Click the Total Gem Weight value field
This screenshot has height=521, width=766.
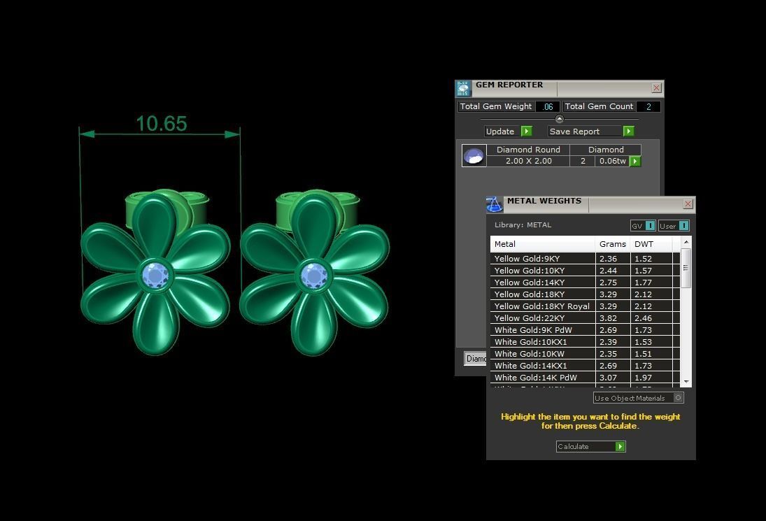(548, 106)
